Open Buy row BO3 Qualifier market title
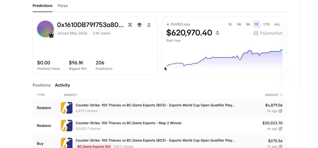This screenshot has height=148, width=318. 155,140
